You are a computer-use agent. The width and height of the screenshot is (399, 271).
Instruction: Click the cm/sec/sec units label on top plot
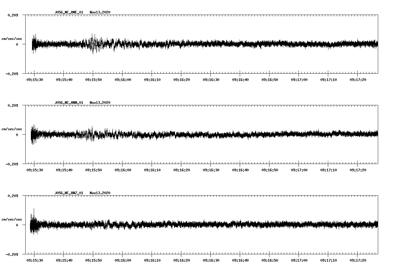pos(12,38)
